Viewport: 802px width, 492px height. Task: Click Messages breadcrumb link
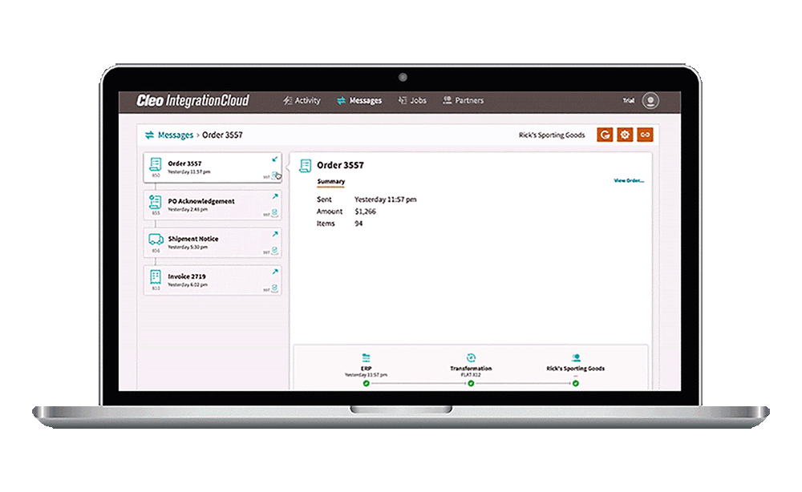(175, 135)
